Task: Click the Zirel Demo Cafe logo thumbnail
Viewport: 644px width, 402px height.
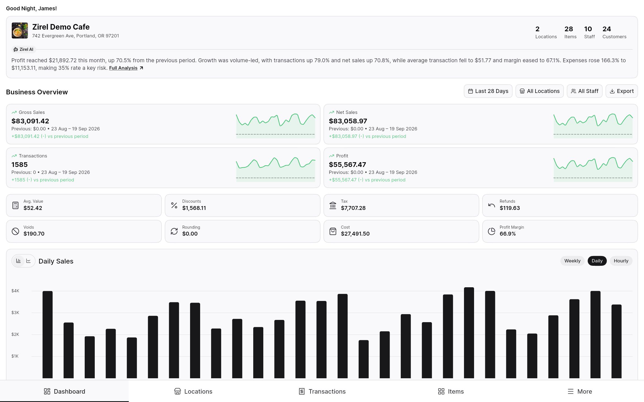Action: (x=20, y=30)
